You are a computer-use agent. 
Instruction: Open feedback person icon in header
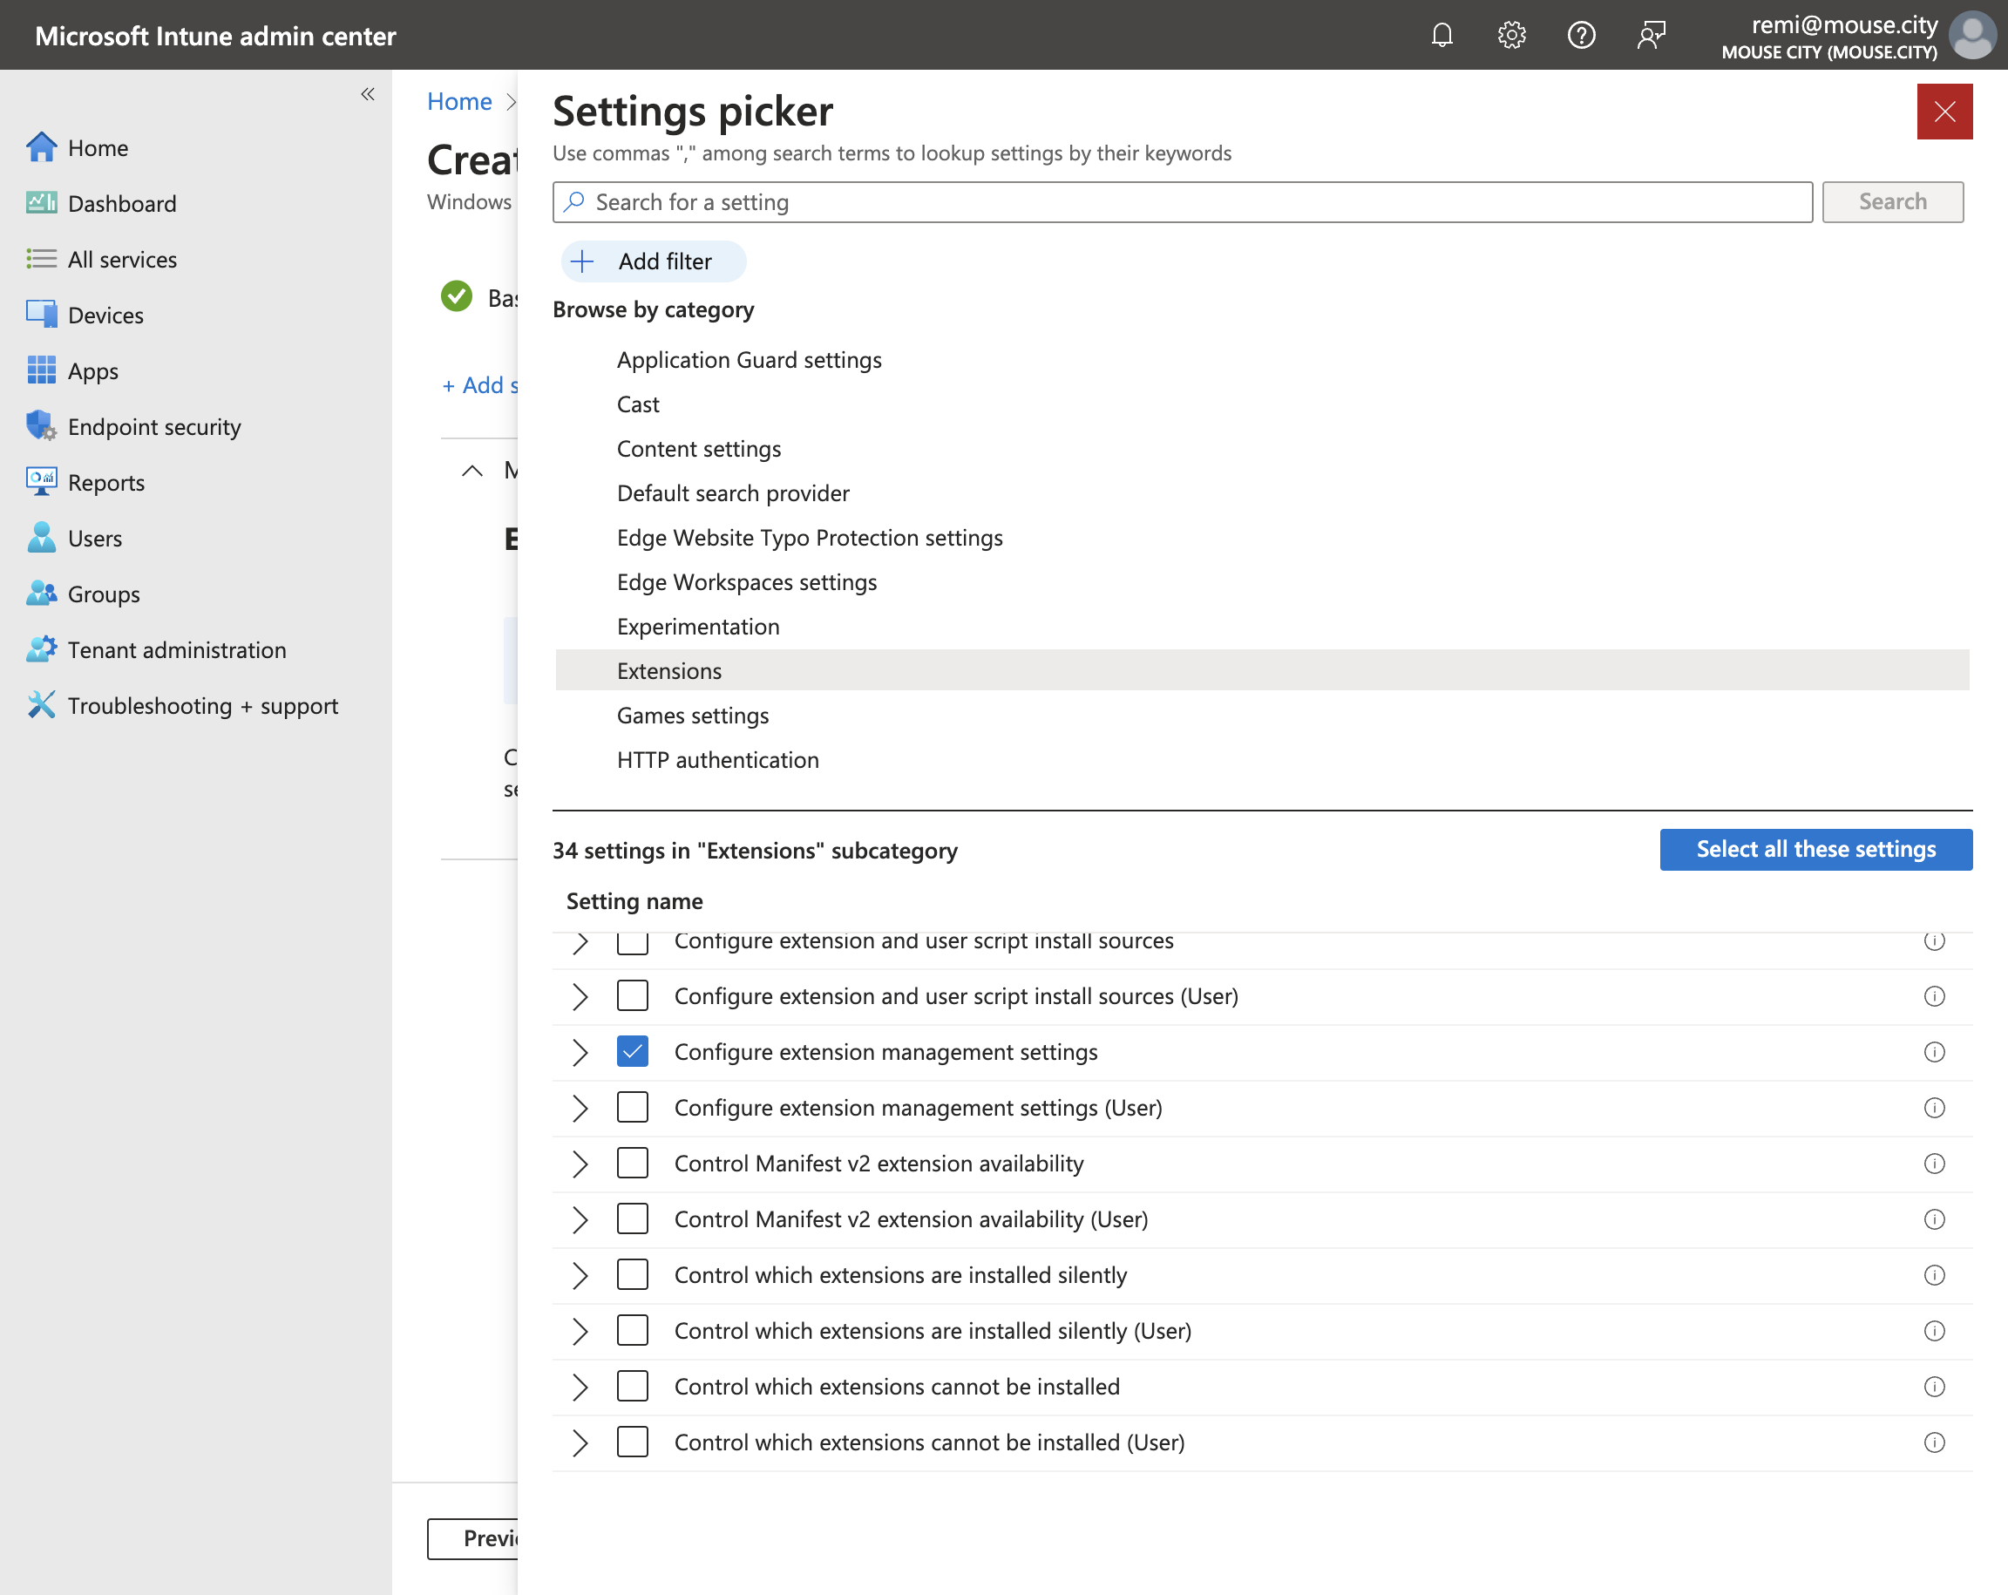[1651, 36]
